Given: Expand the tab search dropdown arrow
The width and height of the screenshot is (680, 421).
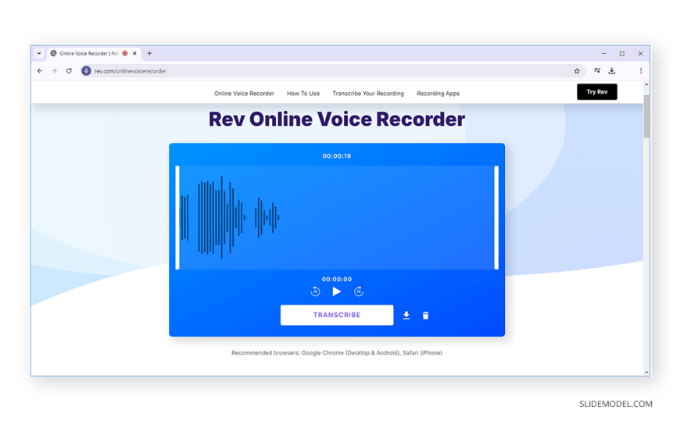Looking at the screenshot, I should 39,54.
